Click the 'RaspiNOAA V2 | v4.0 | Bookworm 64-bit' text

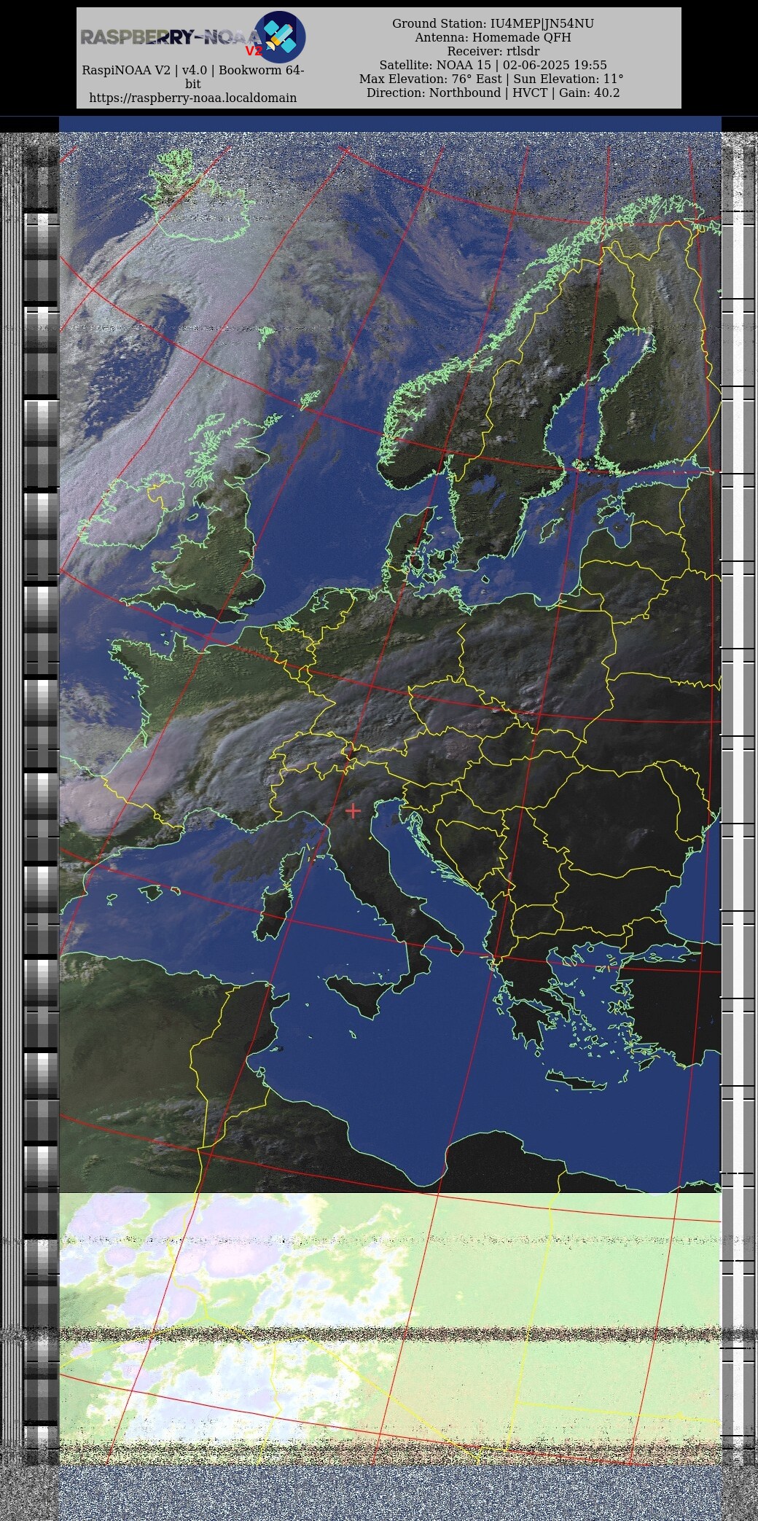(x=192, y=77)
